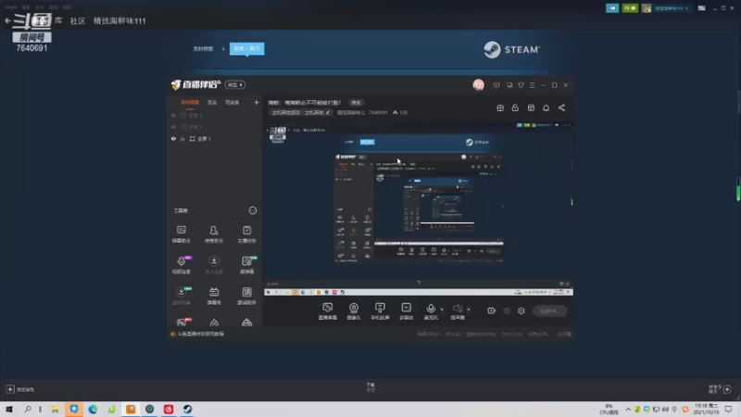Click the mode pill button beside app logo
The image size is (741, 417).
[235, 84]
